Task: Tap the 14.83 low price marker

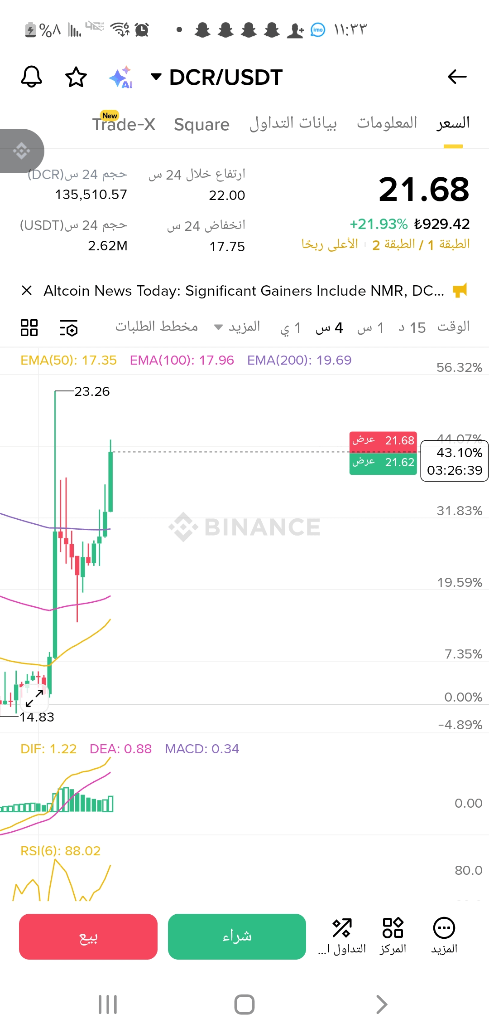Action: [37, 717]
